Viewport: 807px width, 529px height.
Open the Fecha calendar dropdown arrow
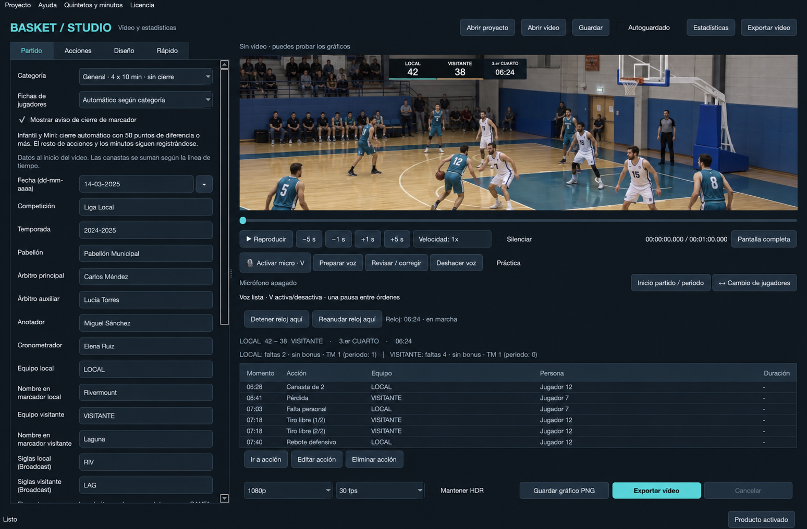point(204,184)
